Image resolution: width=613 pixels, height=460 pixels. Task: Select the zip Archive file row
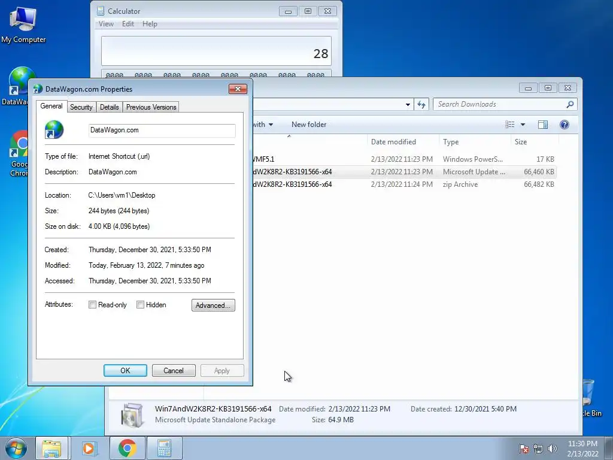[x=404, y=184]
